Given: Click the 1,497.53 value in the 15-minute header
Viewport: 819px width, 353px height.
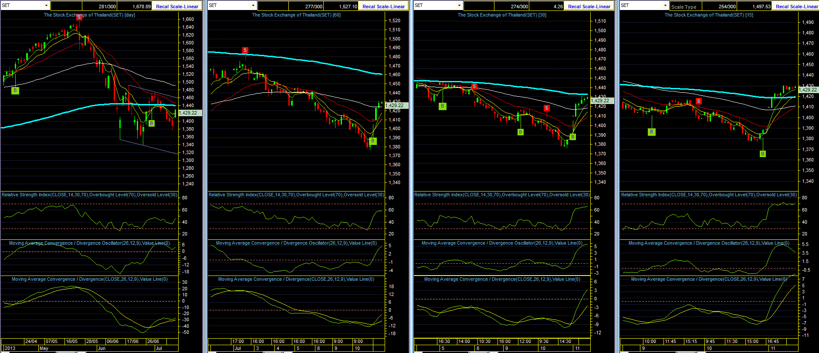Looking at the screenshot, I should click(761, 7).
